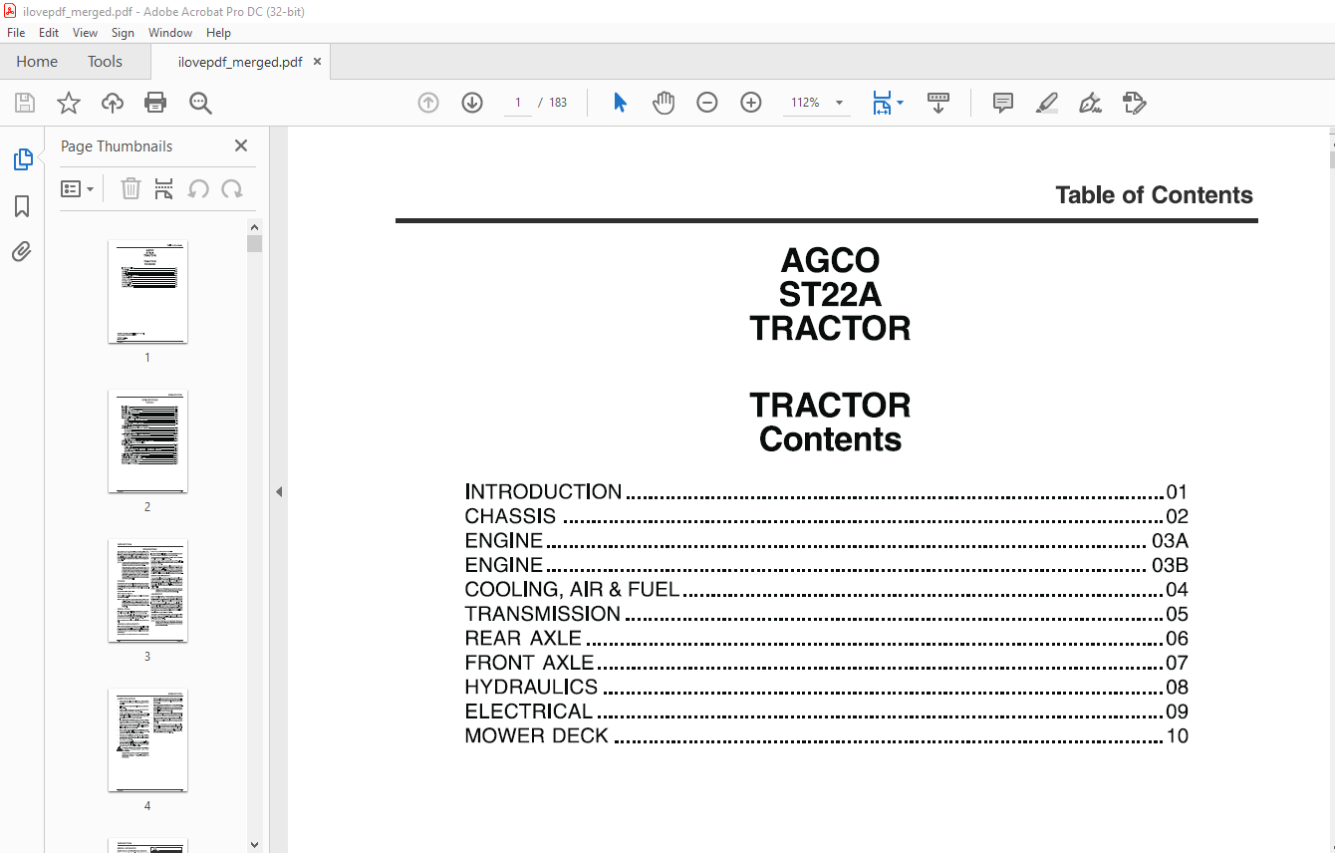This screenshot has height=853, width=1335.
Task: Click the bookmark star icon
Action: [69, 103]
